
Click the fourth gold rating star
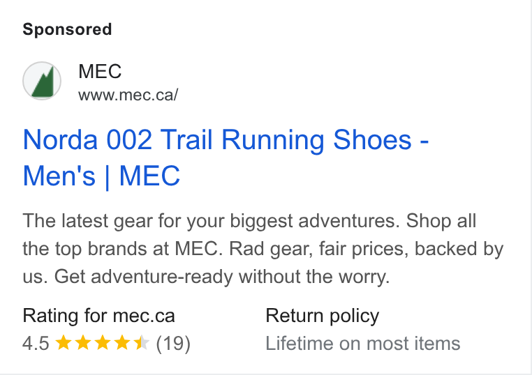(x=122, y=342)
